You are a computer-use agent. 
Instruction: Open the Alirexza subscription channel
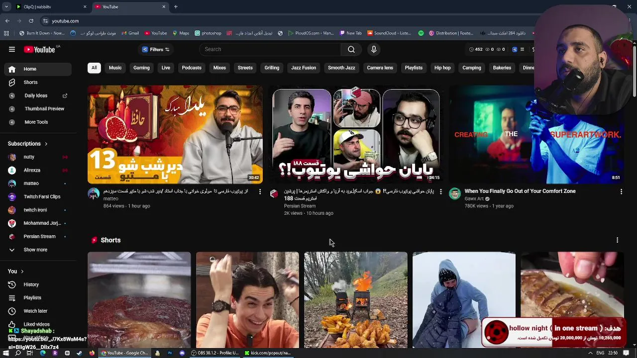tap(38, 170)
